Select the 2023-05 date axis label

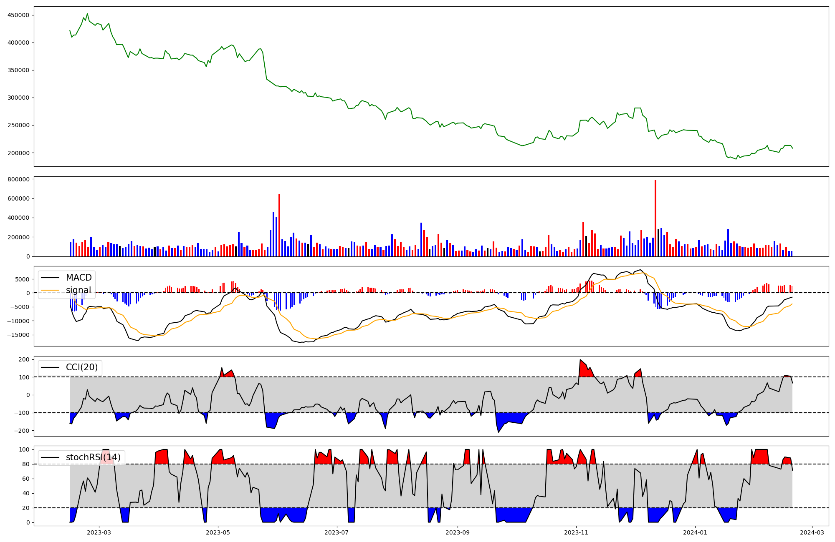click(218, 532)
